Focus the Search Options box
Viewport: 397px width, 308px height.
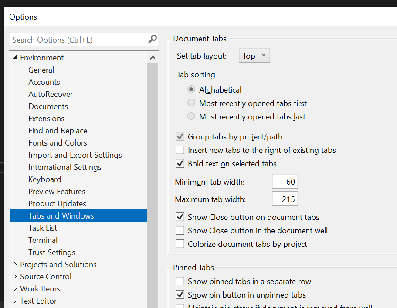click(78, 40)
